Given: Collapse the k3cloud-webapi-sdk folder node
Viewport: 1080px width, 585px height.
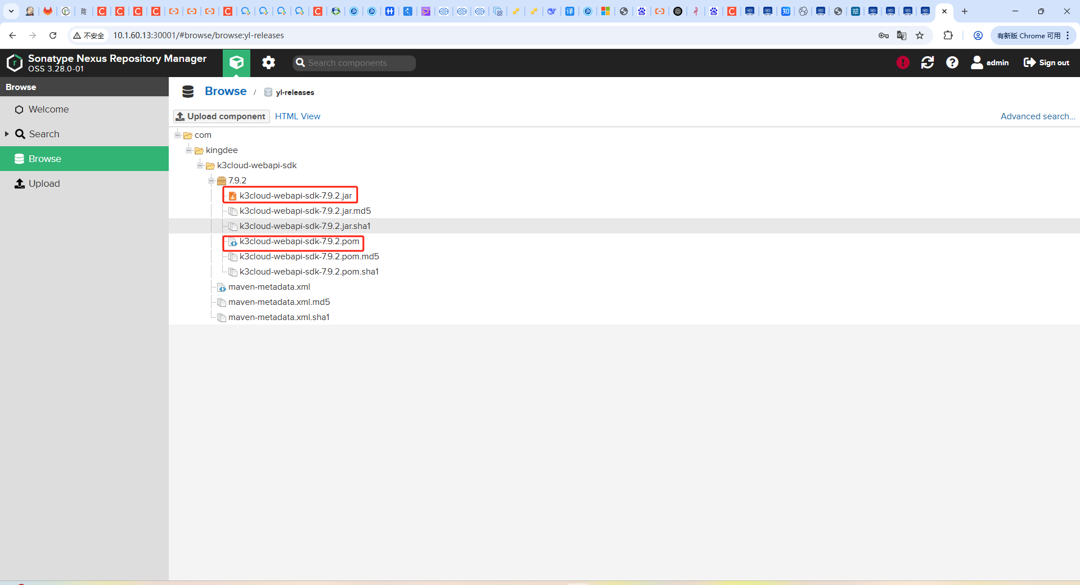Looking at the screenshot, I should tap(200, 165).
